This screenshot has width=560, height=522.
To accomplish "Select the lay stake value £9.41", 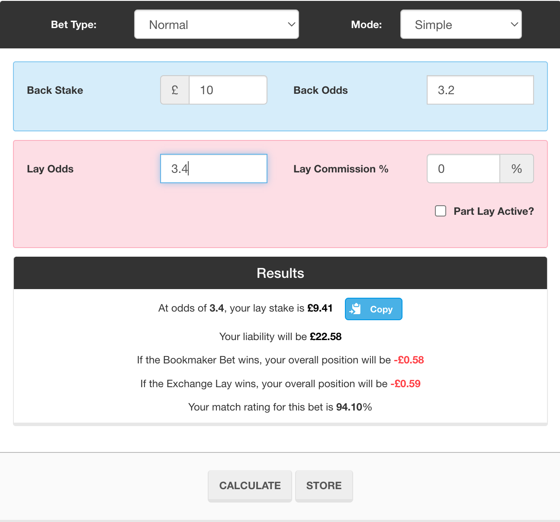I will (320, 308).
